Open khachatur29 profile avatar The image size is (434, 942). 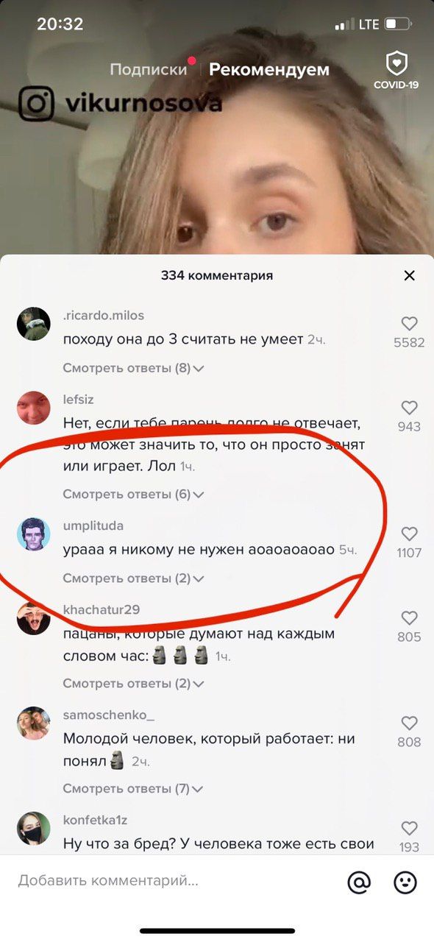click(x=33, y=618)
